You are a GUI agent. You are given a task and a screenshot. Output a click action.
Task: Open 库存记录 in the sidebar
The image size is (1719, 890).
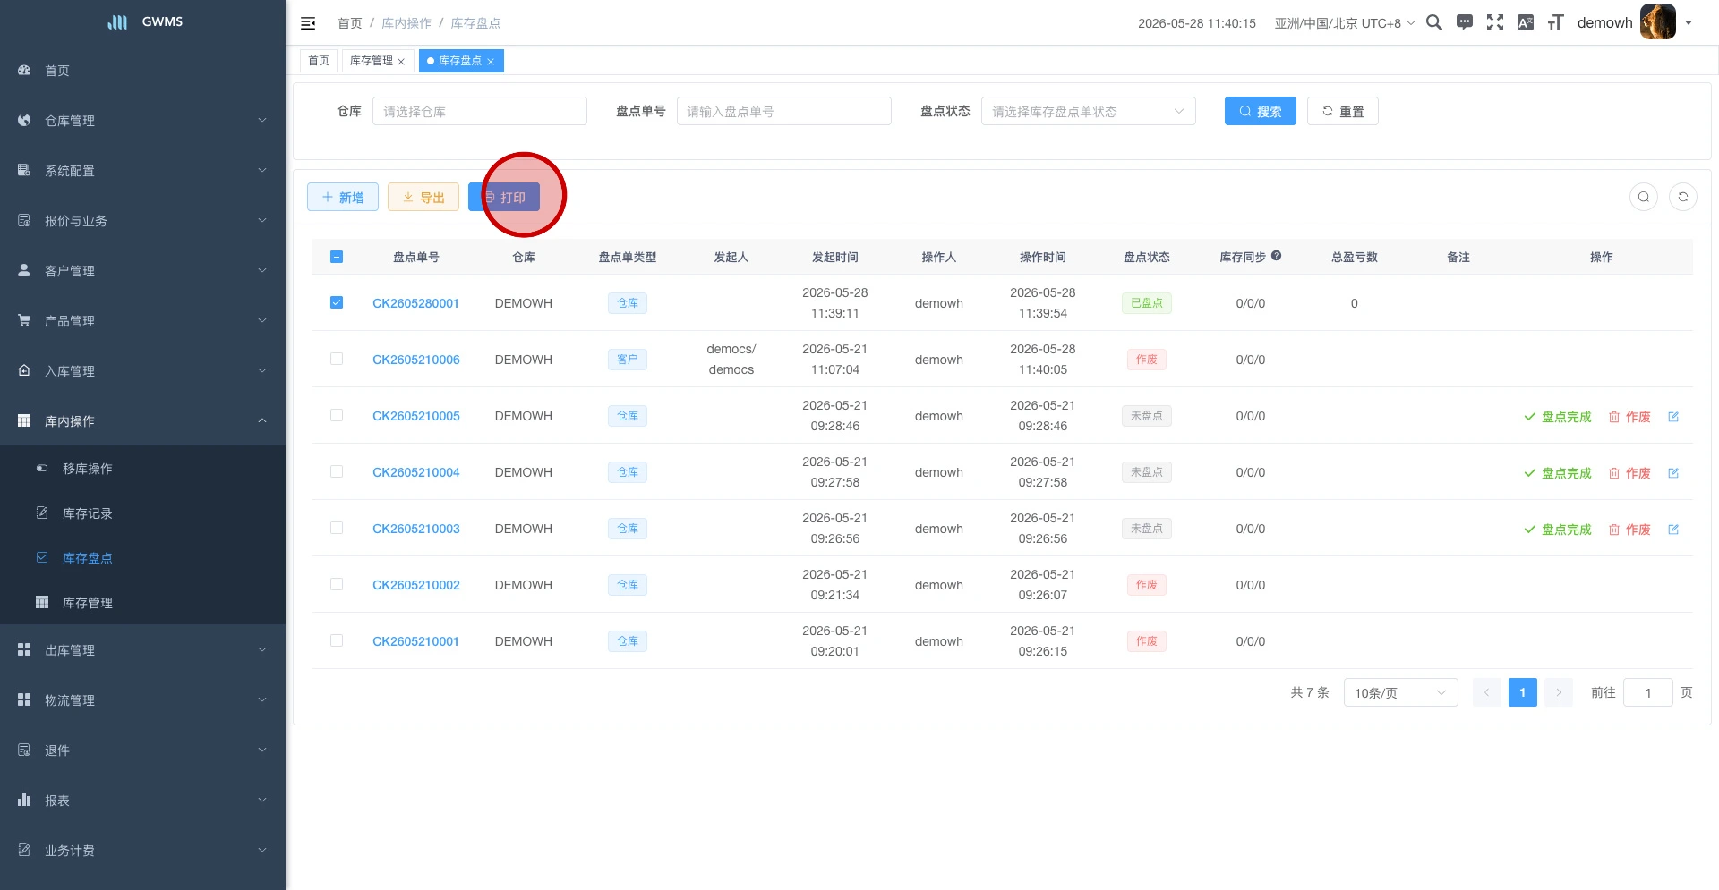click(143, 513)
